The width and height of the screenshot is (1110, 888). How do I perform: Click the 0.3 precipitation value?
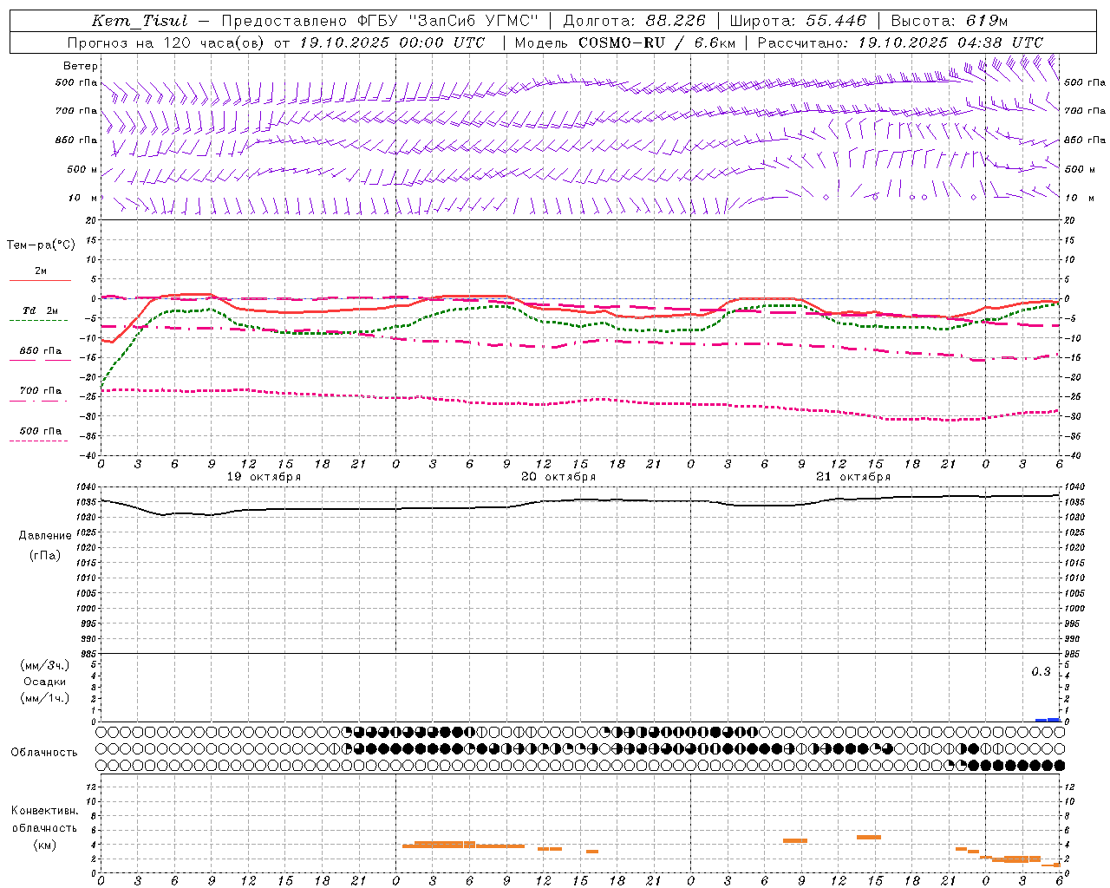tap(1041, 672)
